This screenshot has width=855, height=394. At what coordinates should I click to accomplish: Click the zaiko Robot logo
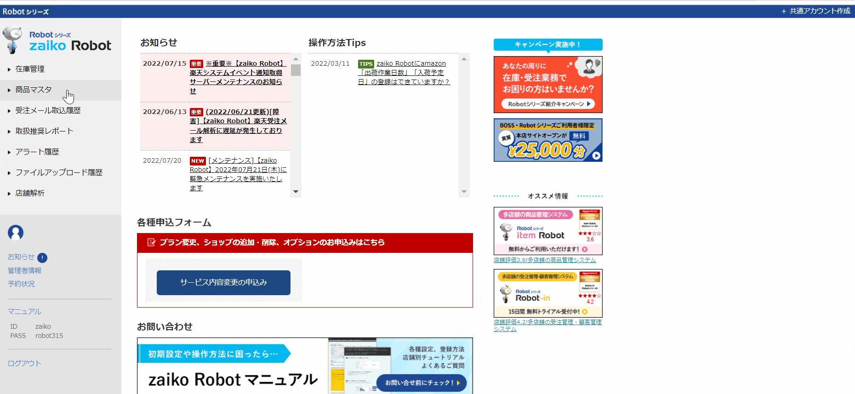tap(57, 41)
